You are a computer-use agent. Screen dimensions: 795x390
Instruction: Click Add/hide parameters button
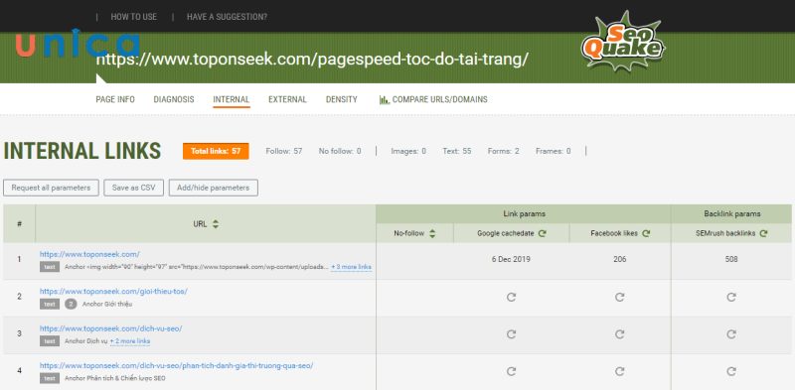tap(213, 188)
